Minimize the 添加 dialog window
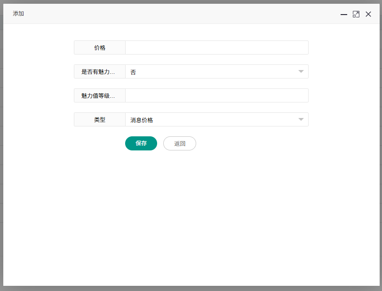 pos(344,15)
